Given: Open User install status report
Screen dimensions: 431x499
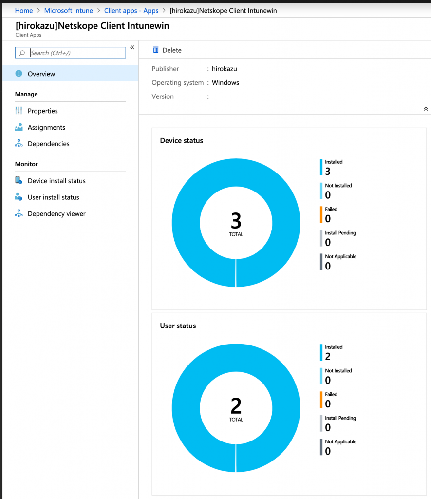Looking at the screenshot, I should (x=54, y=197).
